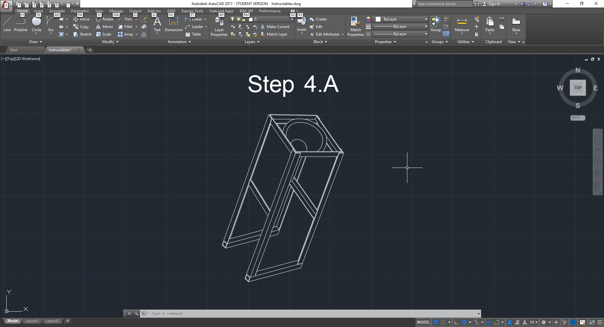The height and width of the screenshot is (327, 604).
Task: Click the TOP face of ViewCube
Action: point(578,88)
